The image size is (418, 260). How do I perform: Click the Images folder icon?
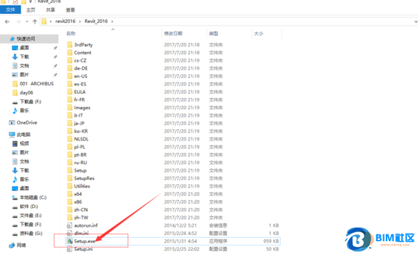(70, 108)
